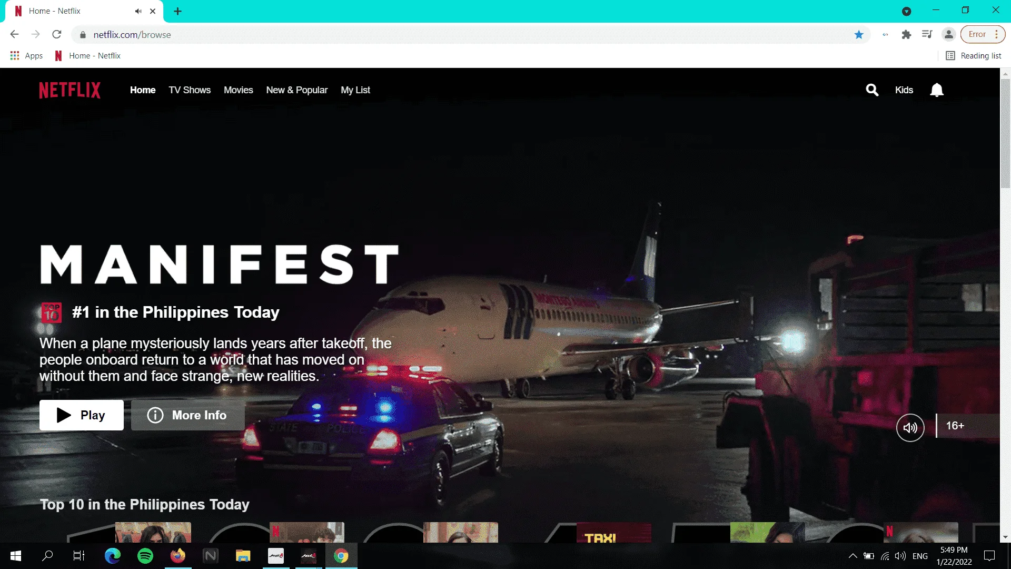The height and width of the screenshot is (569, 1011).
Task: Open the tab search dropdown arrow
Action: click(x=906, y=11)
